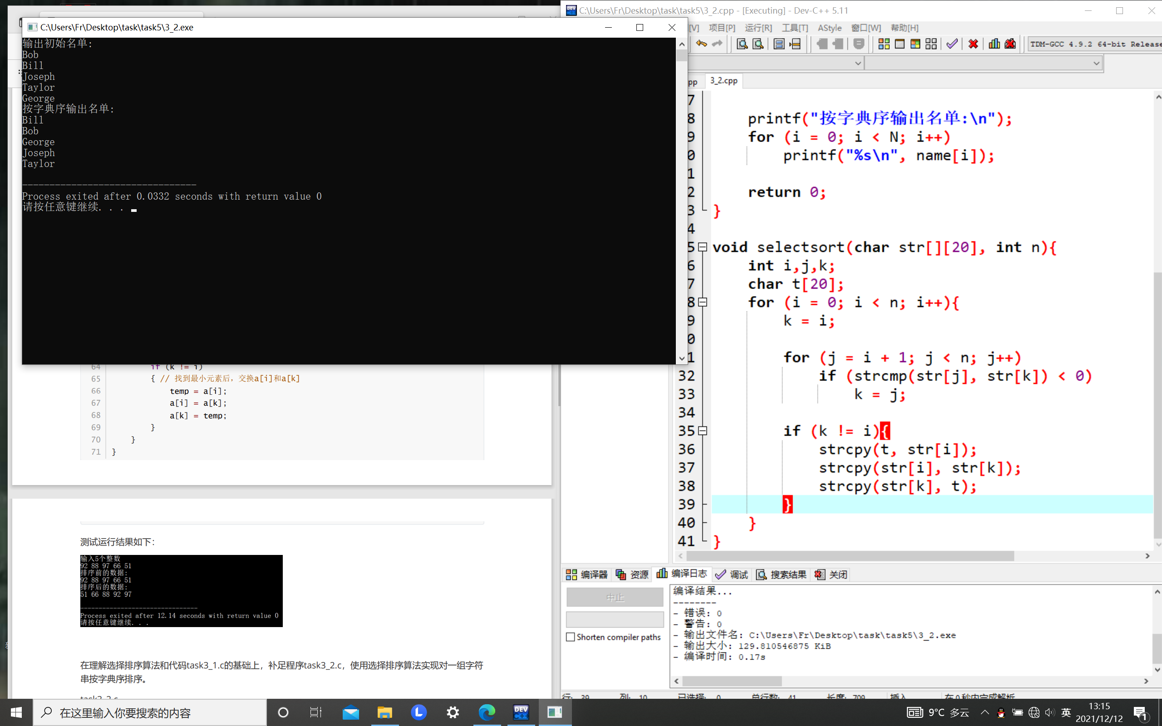Viewport: 1162px width, 726px height.
Task: Open the TDM-GCC compiler selection dropdown
Action: tap(1094, 44)
